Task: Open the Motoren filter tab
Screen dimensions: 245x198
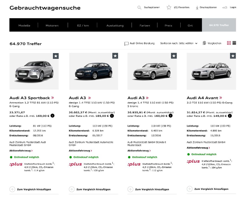Action: [52, 26]
